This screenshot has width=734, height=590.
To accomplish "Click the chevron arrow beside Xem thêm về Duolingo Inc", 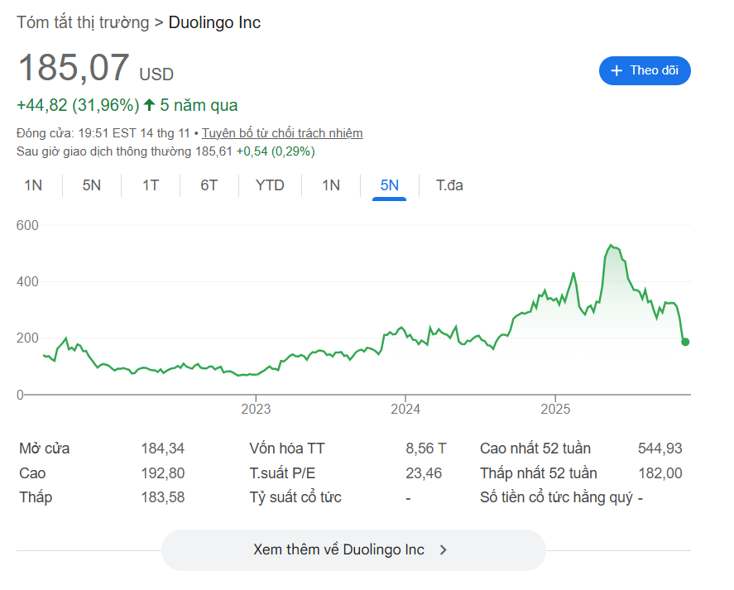I will coord(443,550).
